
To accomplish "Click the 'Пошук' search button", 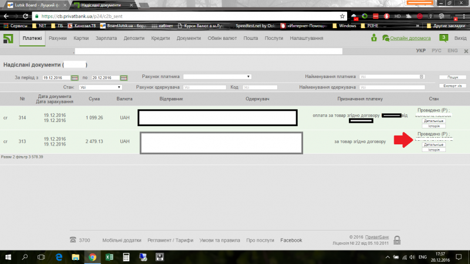I will [452, 77].
